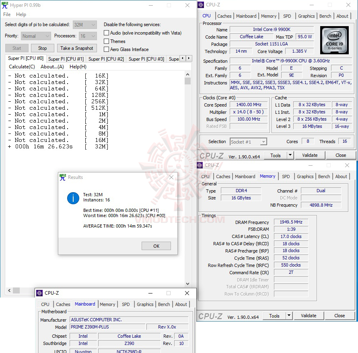
Task: Enable the Aero Glass Interface checkbox
Action: pos(106,49)
